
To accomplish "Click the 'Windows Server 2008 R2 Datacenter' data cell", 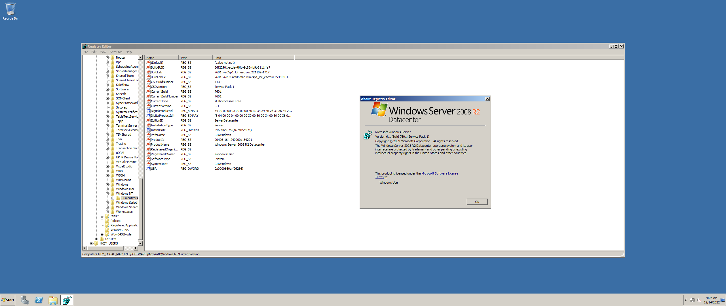I will 239,144.
